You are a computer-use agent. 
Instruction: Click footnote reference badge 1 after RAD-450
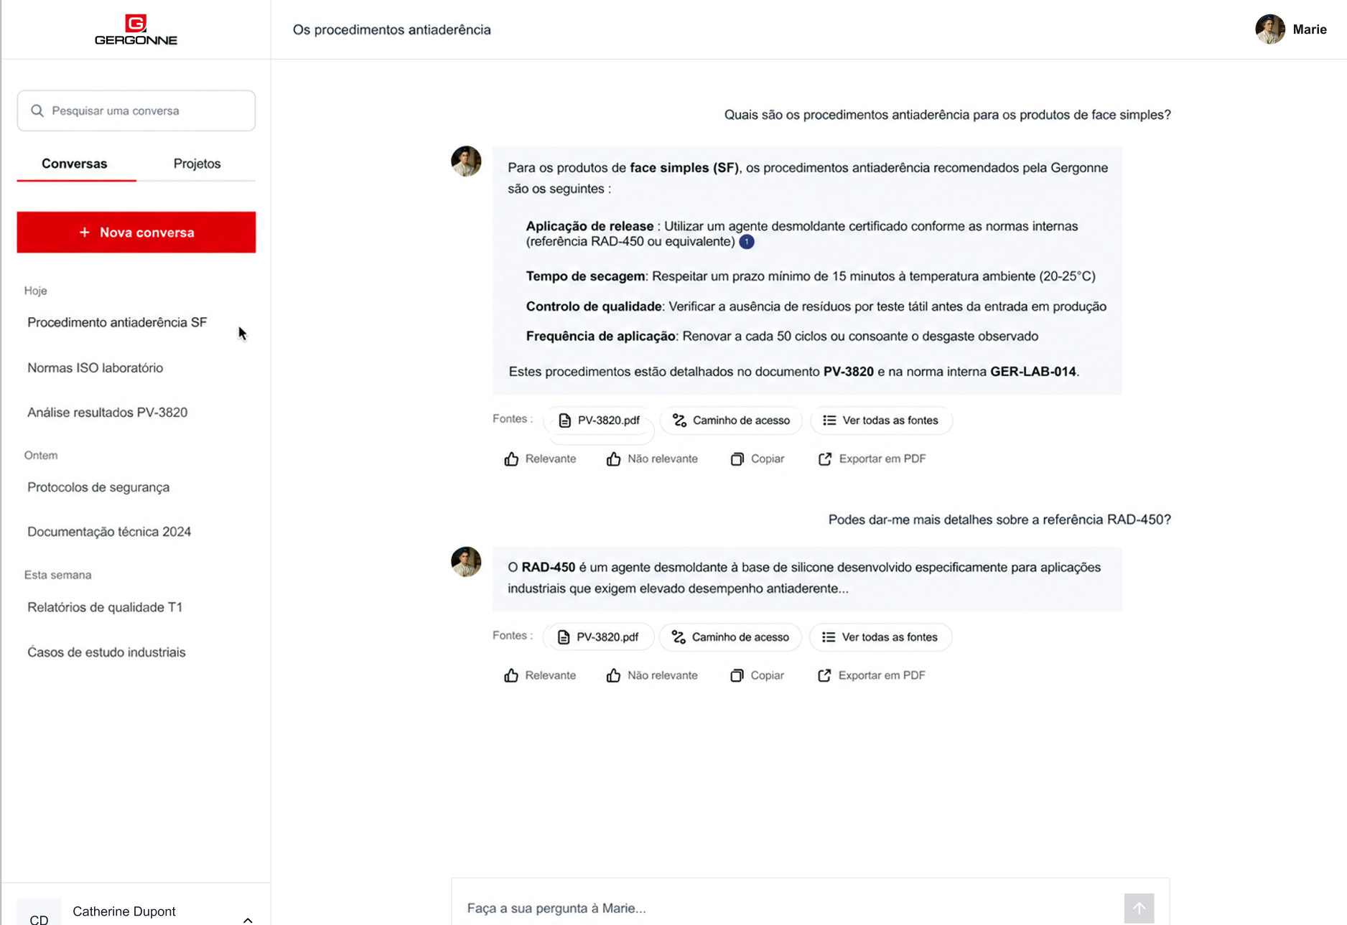747,242
